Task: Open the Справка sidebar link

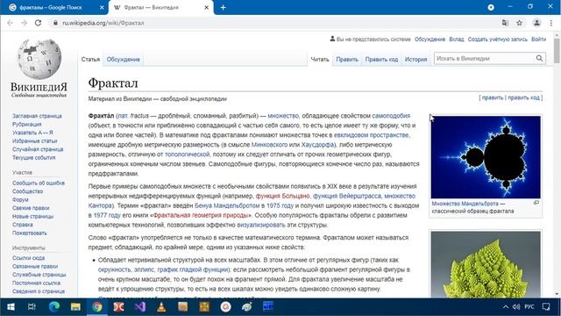Action: click(22, 225)
